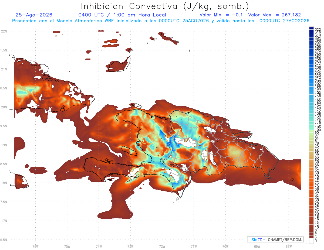Click the '20N' latitude label
324x250 pixels.
point(4,107)
